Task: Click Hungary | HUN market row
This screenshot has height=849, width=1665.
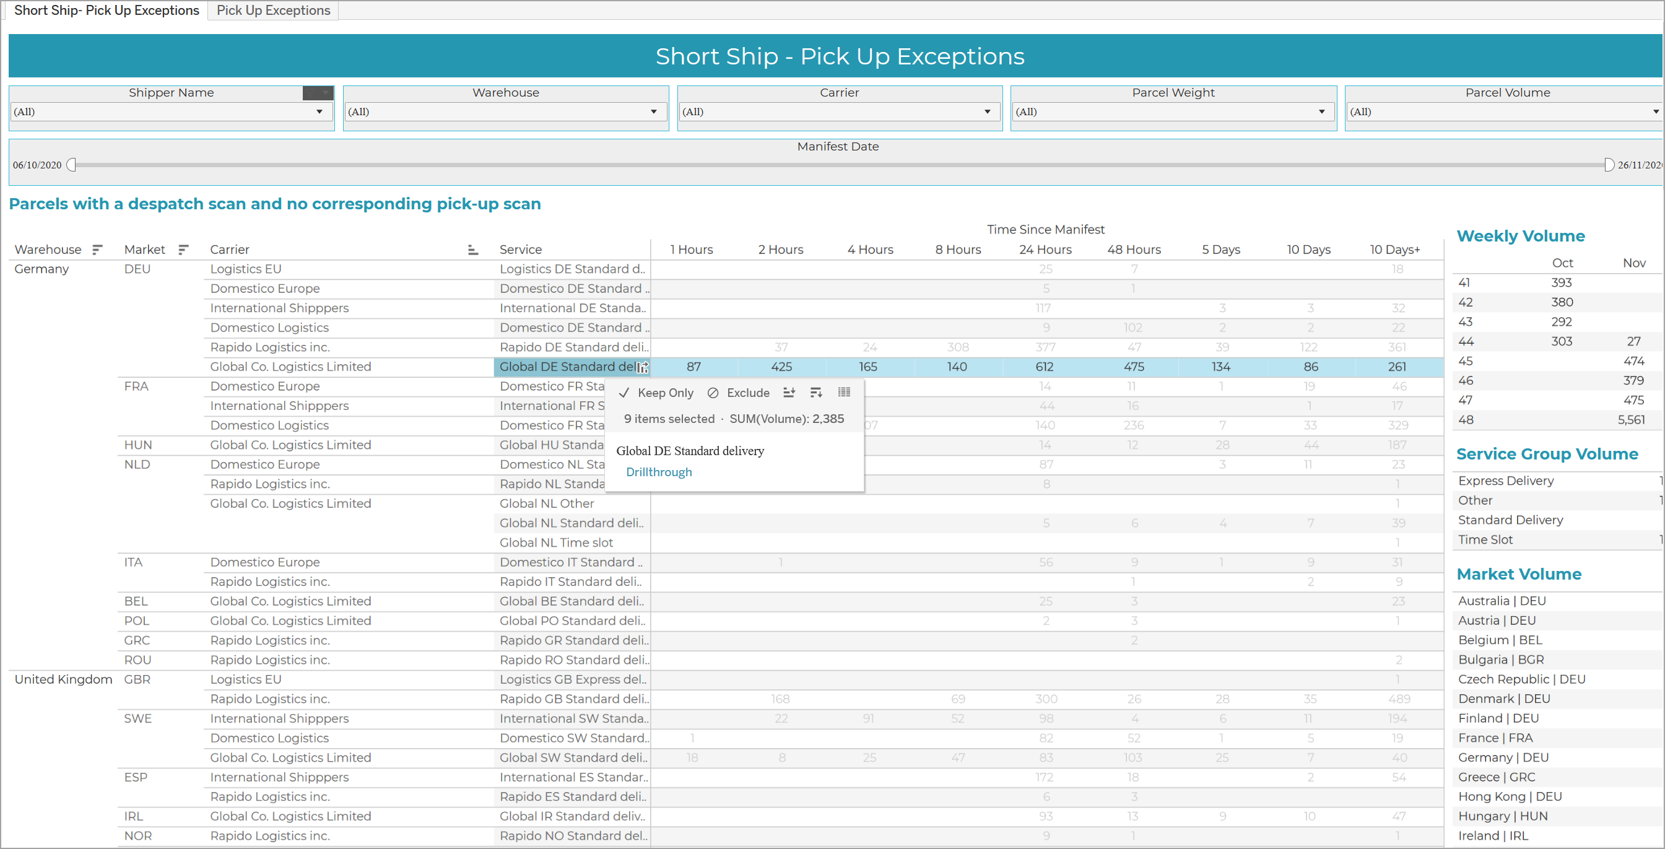Action: pos(1502,816)
